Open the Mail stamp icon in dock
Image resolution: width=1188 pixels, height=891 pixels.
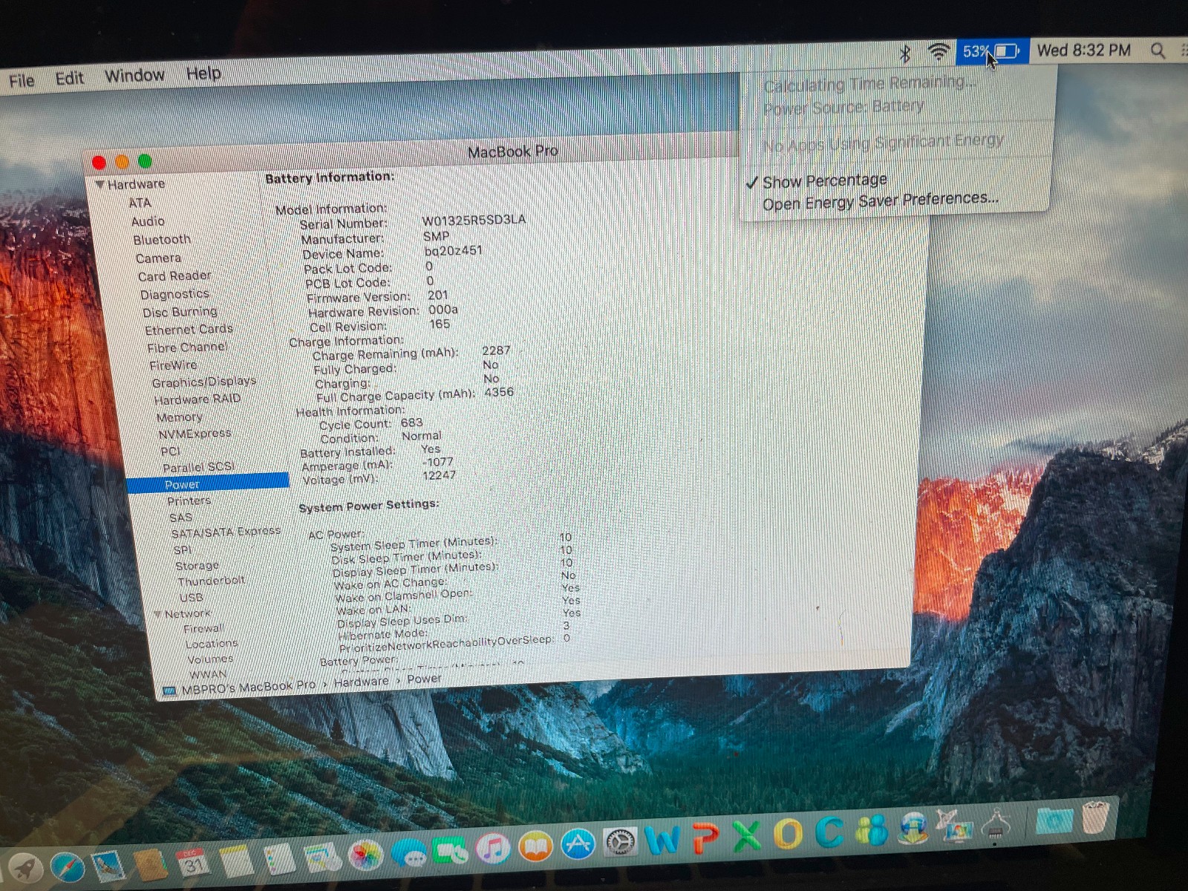(108, 866)
